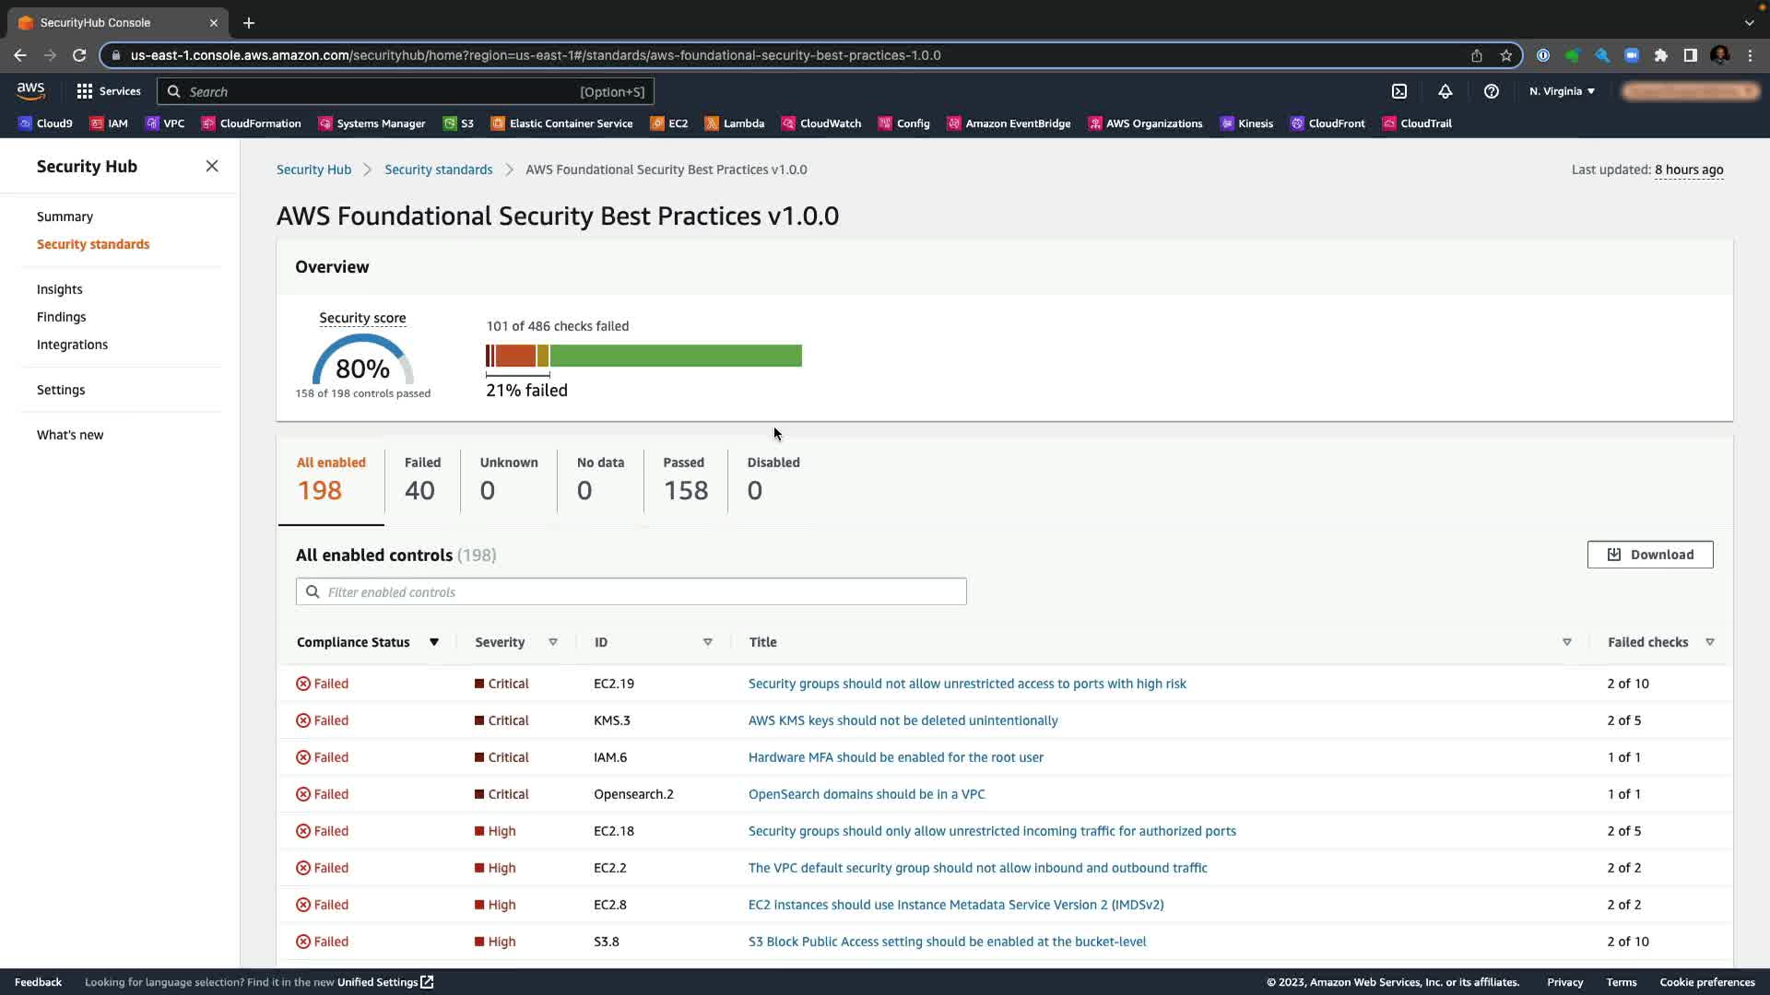Viewport: 1770px width, 995px height.
Task: Switch to the Failed controls tab
Action: click(x=422, y=478)
